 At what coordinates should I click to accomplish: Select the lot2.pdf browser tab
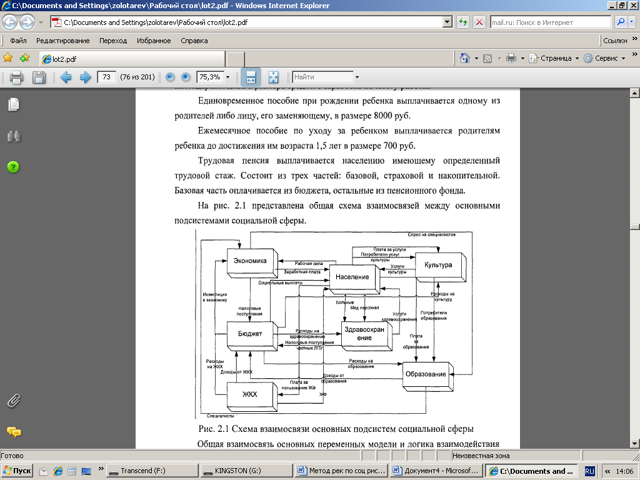click(x=132, y=59)
